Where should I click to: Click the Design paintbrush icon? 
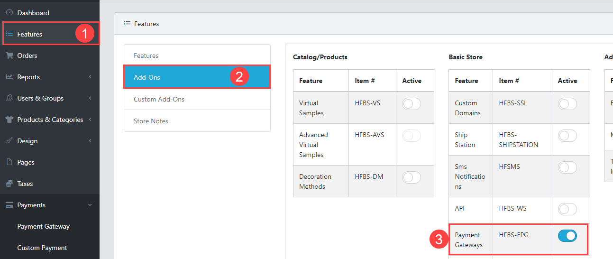pyautogui.click(x=9, y=141)
